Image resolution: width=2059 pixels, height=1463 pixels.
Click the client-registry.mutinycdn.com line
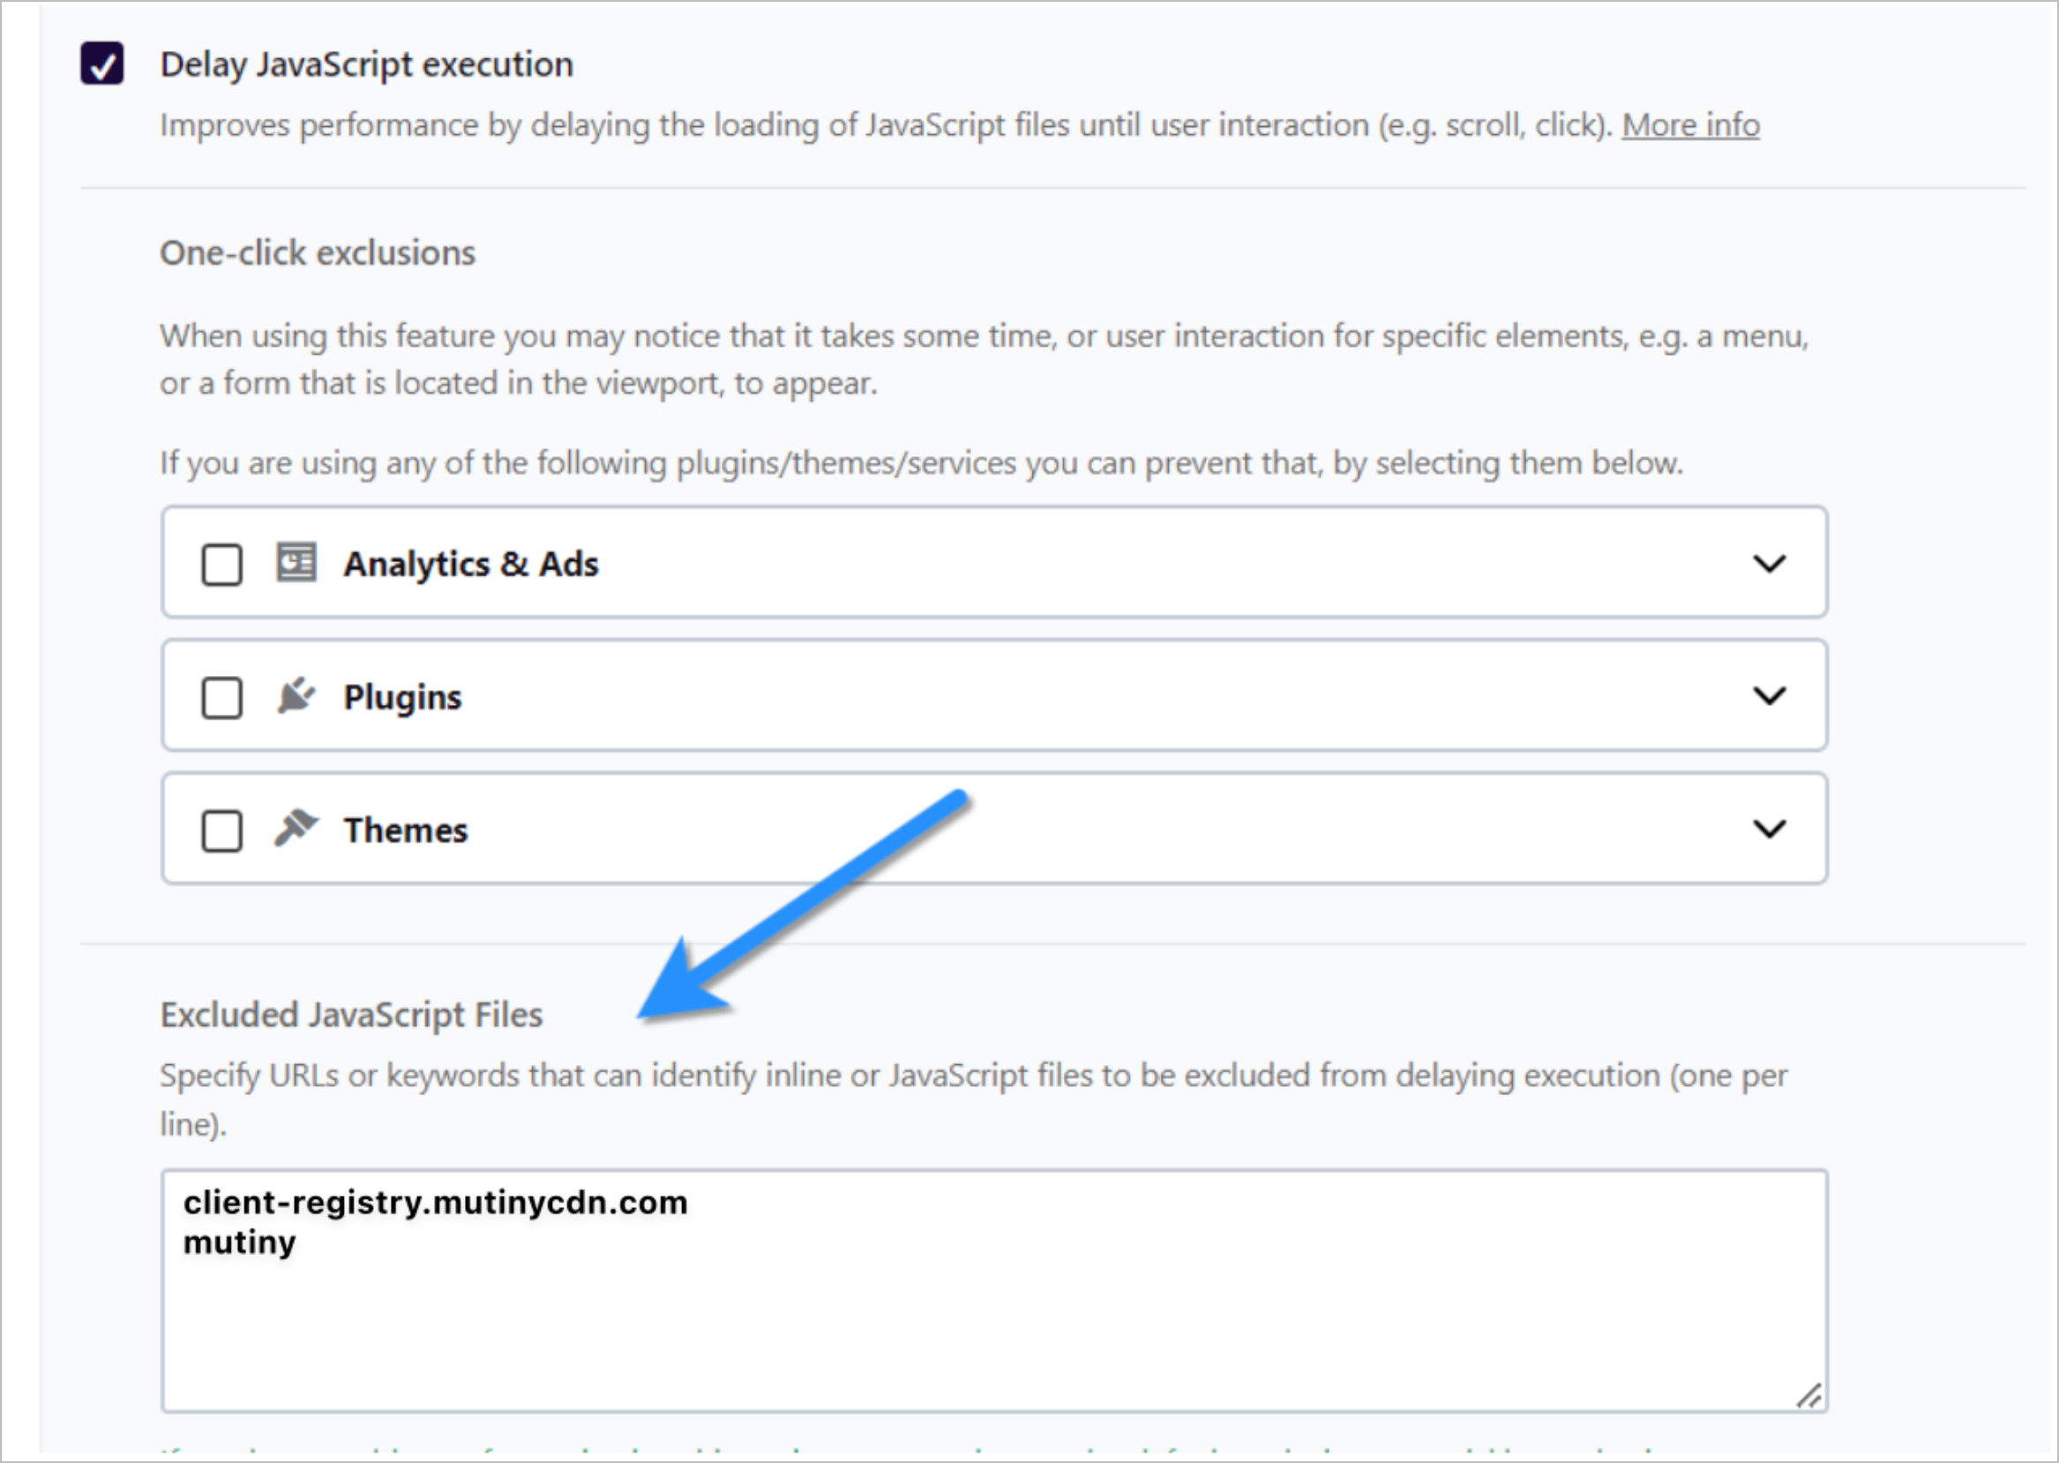436,1202
